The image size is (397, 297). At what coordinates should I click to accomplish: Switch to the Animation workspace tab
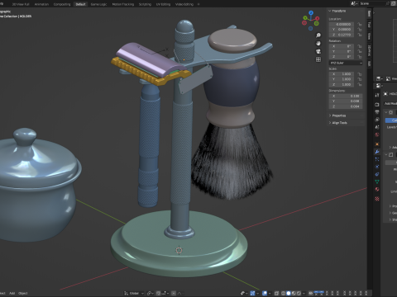[41, 4]
